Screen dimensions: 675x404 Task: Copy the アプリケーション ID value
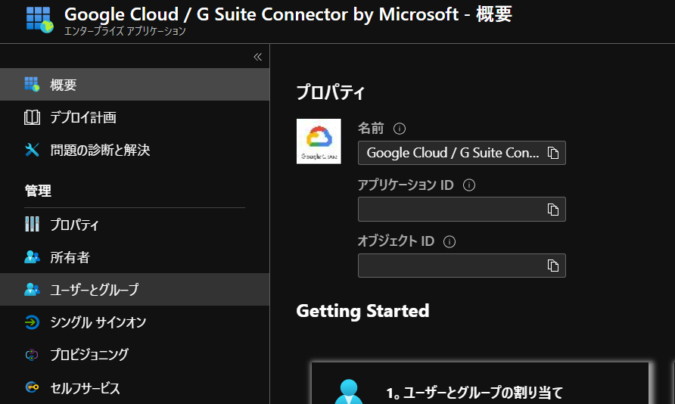pyautogui.click(x=553, y=210)
